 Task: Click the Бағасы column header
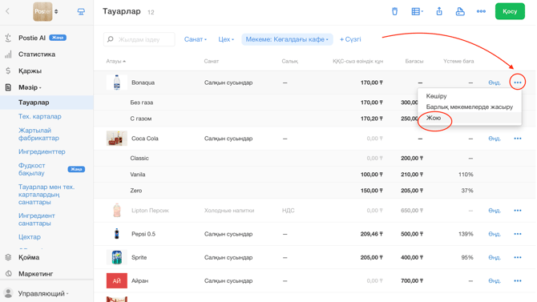click(x=414, y=62)
